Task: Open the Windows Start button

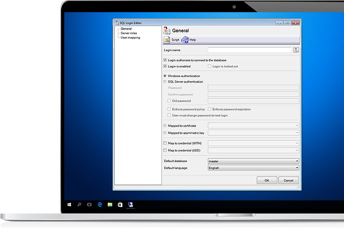Action: click(x=69, y=205)
